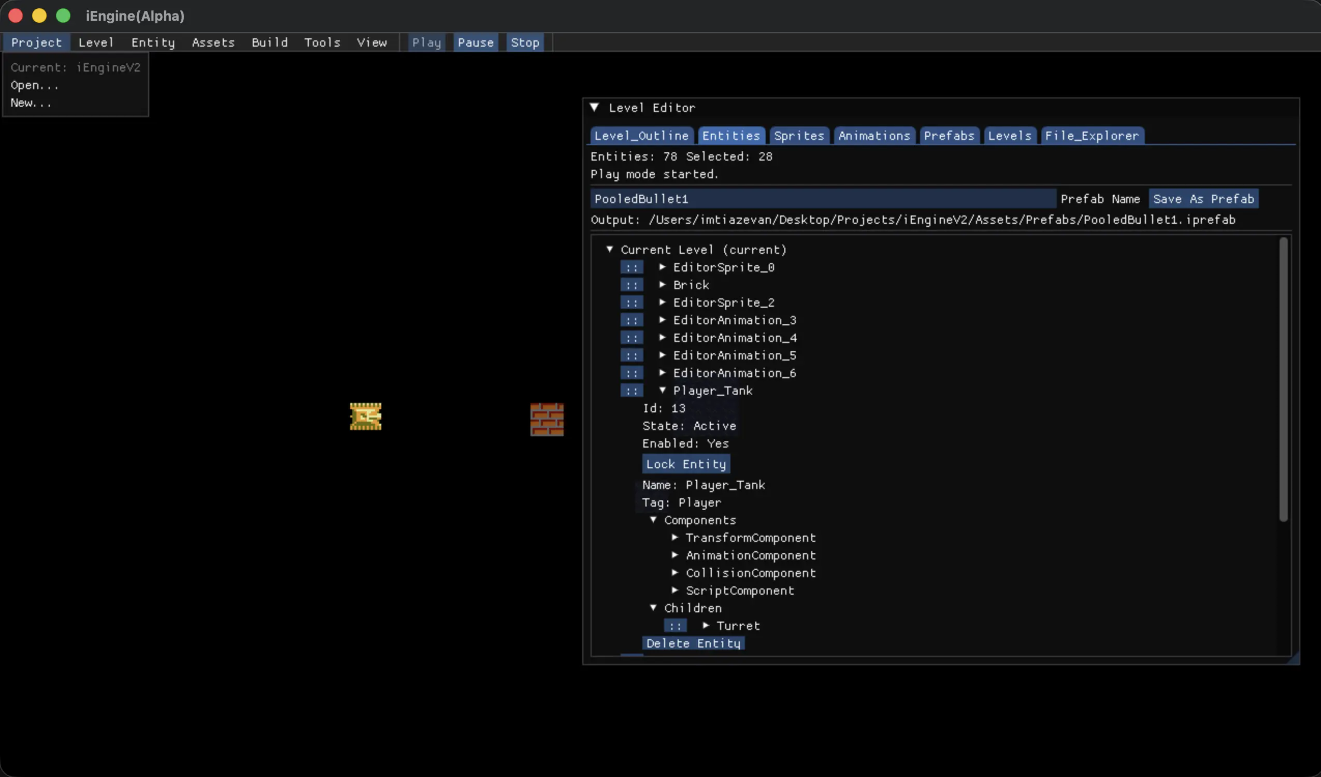1321x777 pixels.
Task: Open the Level menu
Action: (96, 42)
